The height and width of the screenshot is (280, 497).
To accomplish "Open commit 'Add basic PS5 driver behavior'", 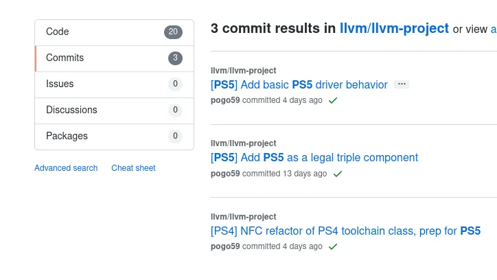I will tap(299, 84).
